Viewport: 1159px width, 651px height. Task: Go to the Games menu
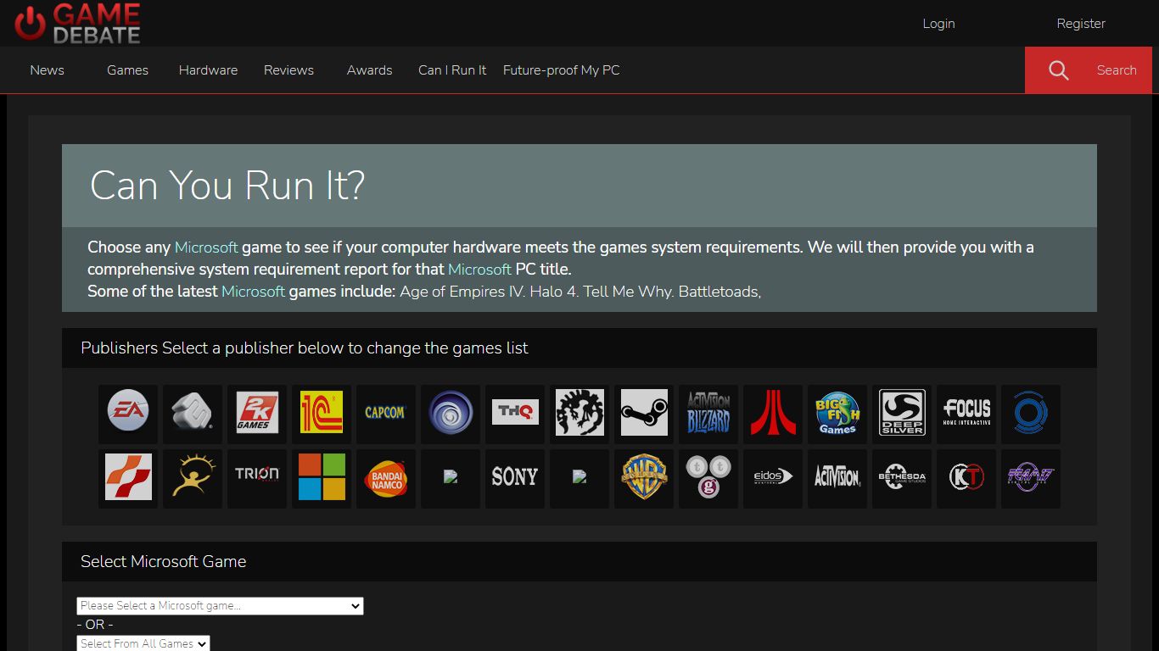click(x=127, y=70)
